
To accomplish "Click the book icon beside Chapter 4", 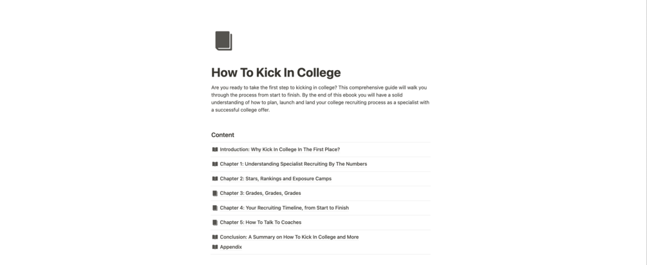I will click(x=215, y=208).
